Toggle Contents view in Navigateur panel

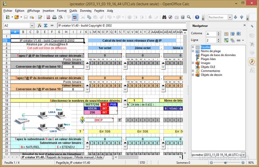226,40
